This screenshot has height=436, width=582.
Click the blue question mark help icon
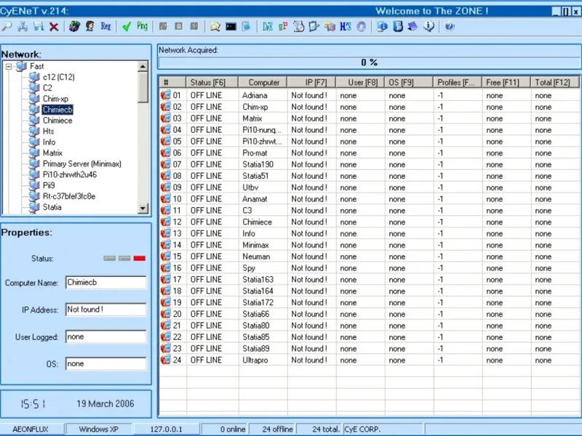(449, 27)
